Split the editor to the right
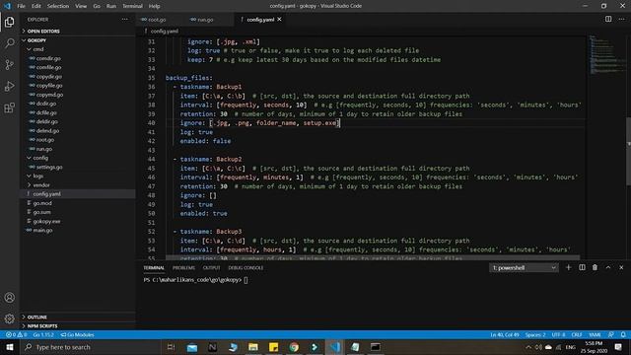Screen dimensions: 631x355 (x=608, y=19)
